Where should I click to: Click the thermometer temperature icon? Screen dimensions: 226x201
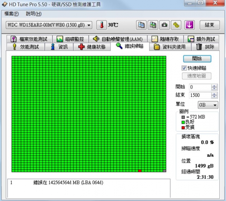[x=101, y=25]
